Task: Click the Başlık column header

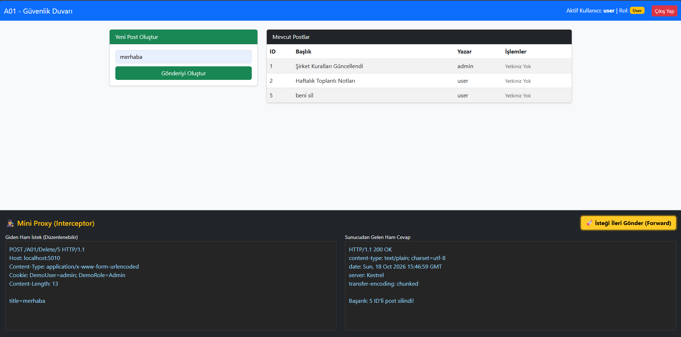Action: (304, 52)
